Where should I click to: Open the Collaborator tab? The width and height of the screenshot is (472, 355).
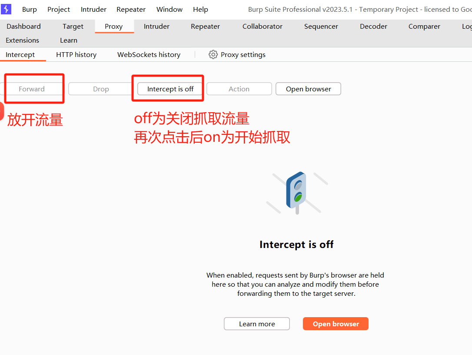point(263,27)
